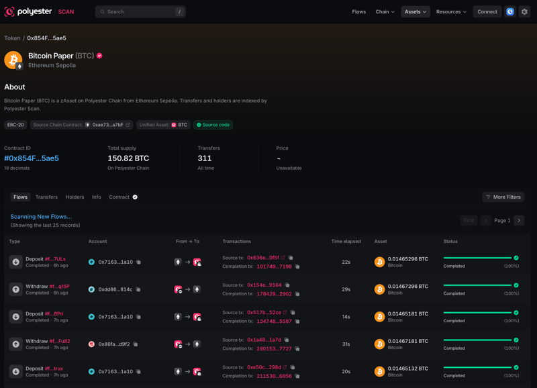Image resolution: width=537 pixels, height=388 pixels.
Task: Open Deposit flow #f...7ULs link
Action: click(x=55, y=259)
